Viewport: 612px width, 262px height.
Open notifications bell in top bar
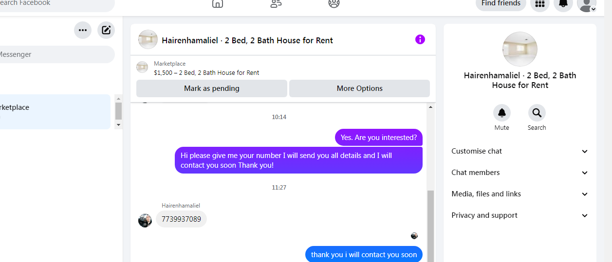click(563, 4)
